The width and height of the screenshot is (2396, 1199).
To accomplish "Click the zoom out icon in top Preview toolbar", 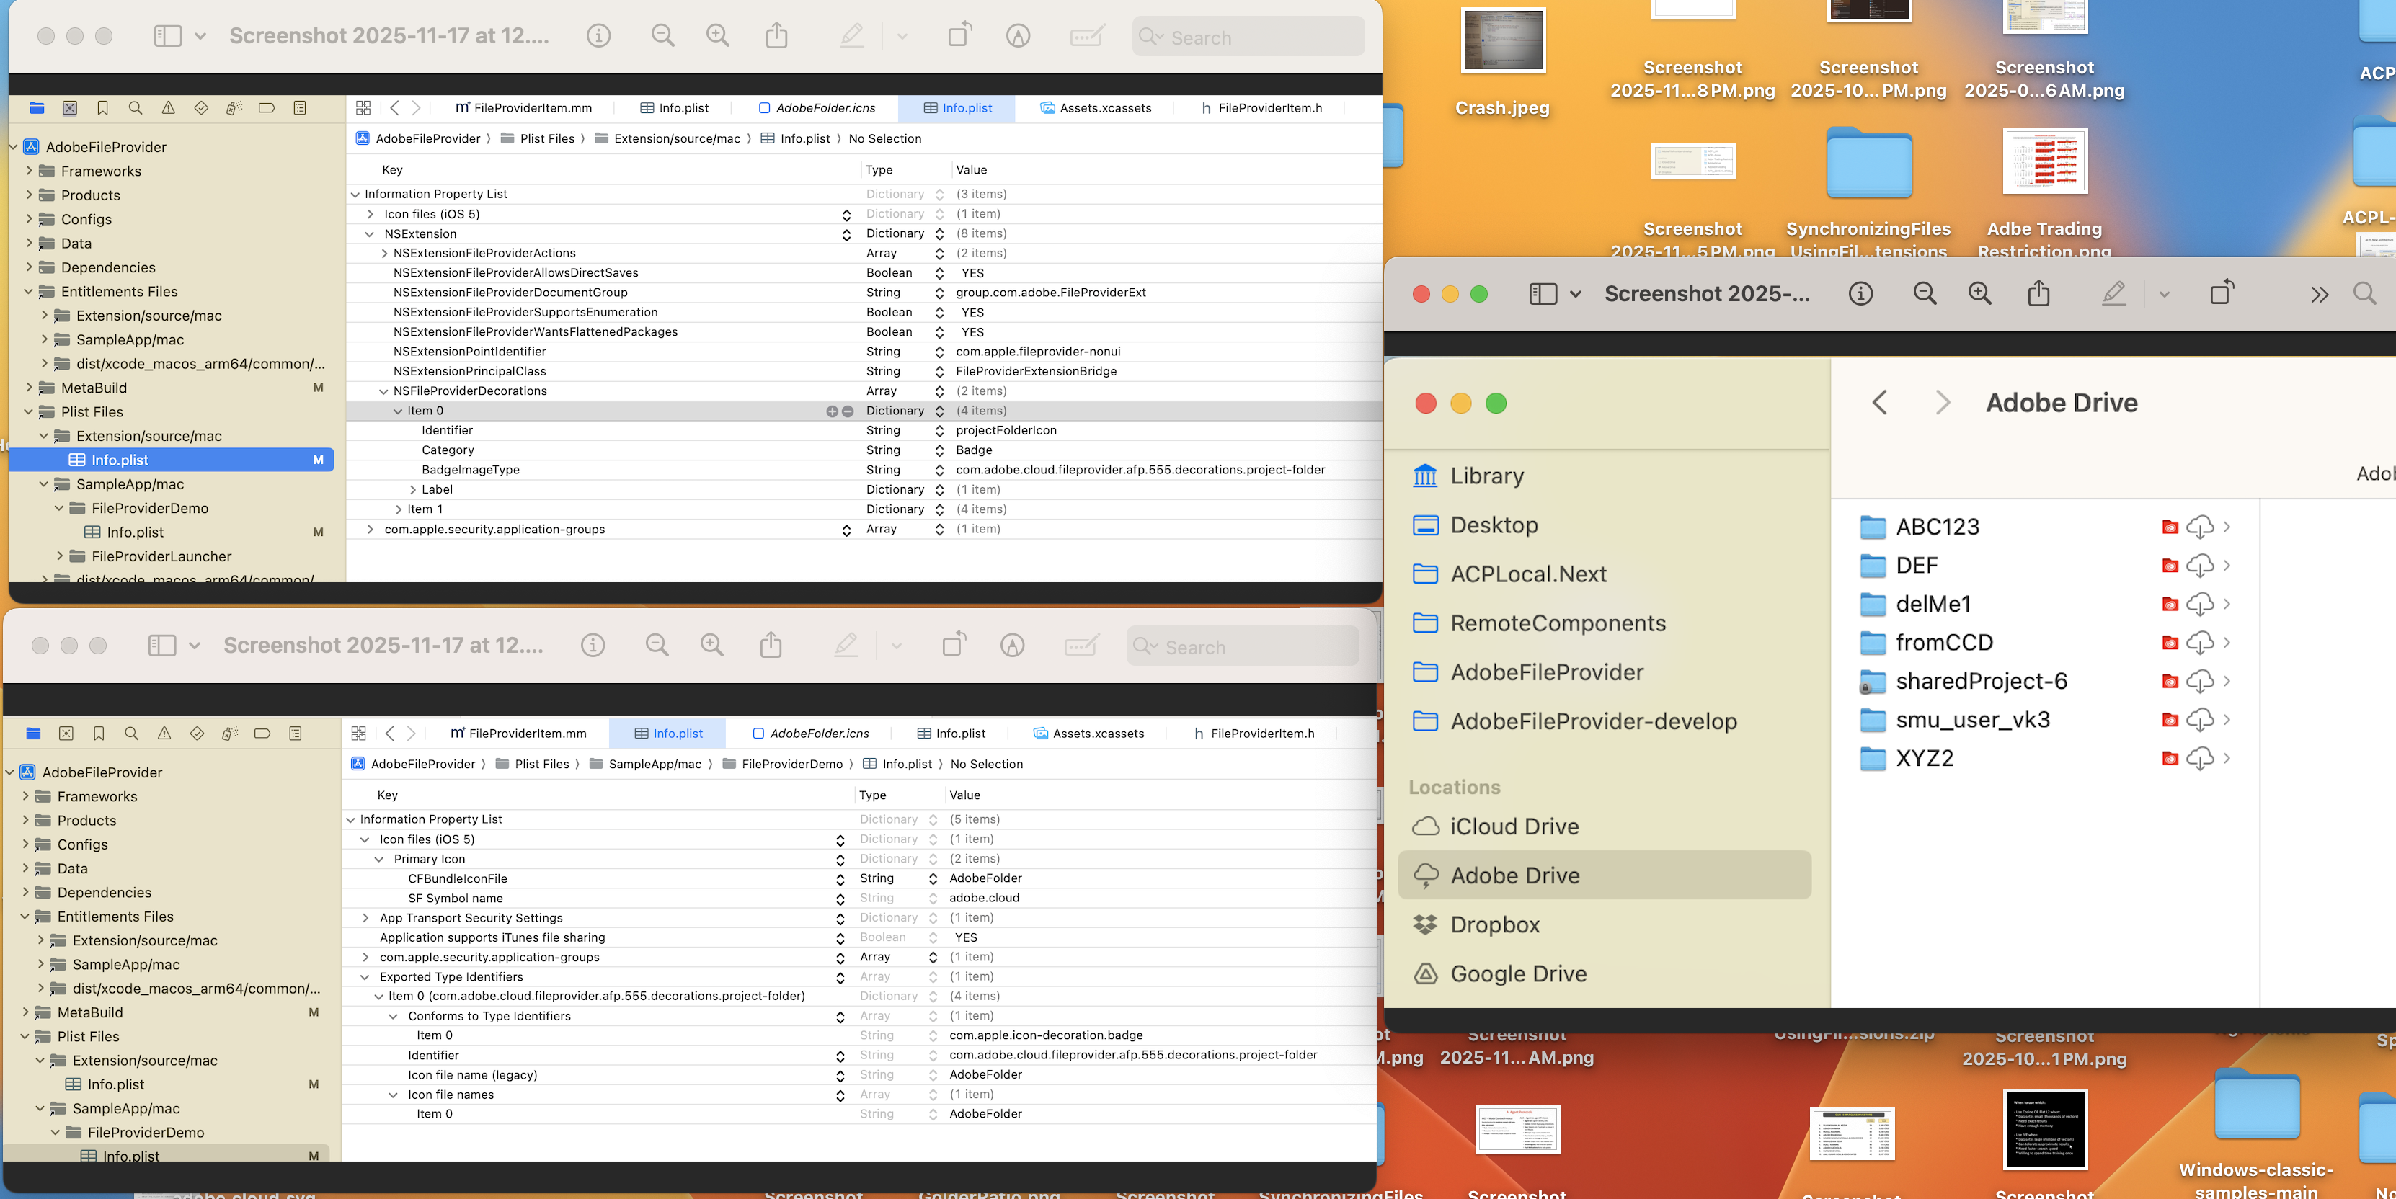I will (x=662, y=36).
